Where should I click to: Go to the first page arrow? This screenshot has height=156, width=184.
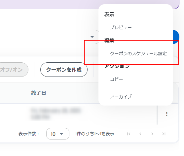tap(129, 134)
